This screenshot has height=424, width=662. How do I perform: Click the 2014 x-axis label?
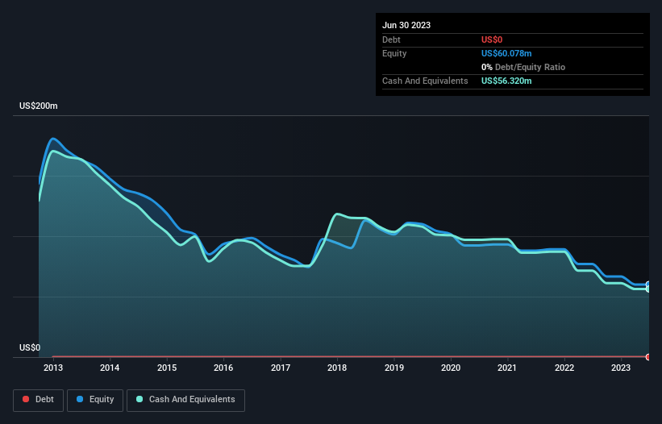coord(110,368)
